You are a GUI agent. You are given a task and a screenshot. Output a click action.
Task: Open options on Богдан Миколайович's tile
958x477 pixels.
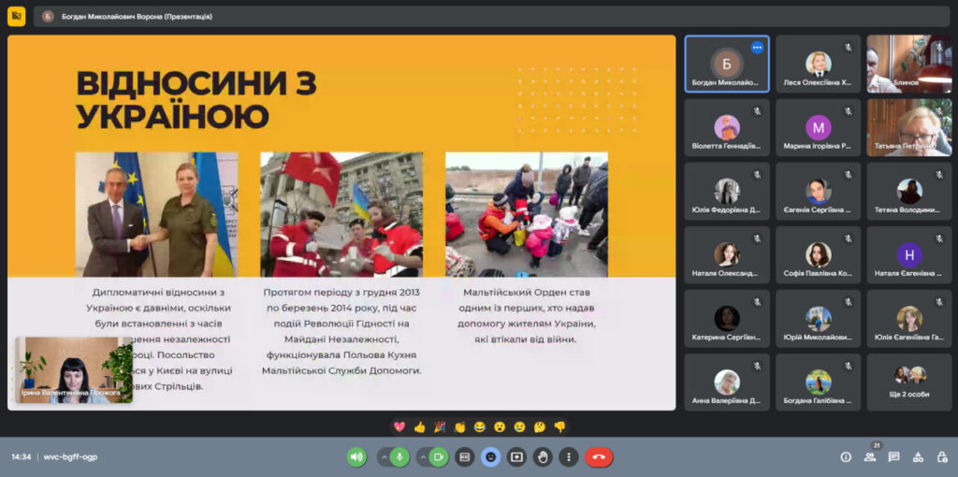[757, 47]
